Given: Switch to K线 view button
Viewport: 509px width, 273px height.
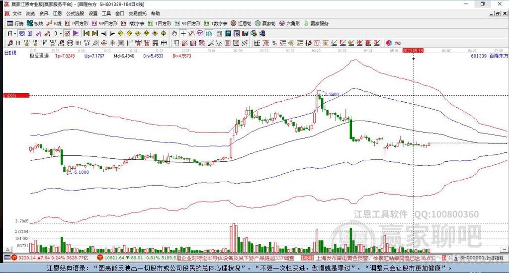Looking at the screenshot, I should tap(54, 23).
